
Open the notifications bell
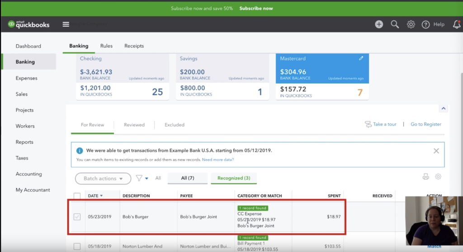tap(457, 24)
